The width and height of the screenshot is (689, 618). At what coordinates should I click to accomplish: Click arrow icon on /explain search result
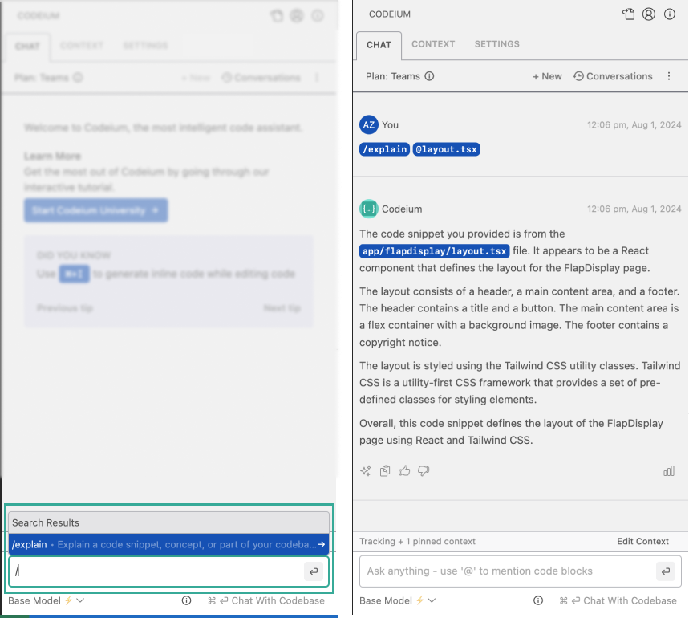tap(321, 544)
